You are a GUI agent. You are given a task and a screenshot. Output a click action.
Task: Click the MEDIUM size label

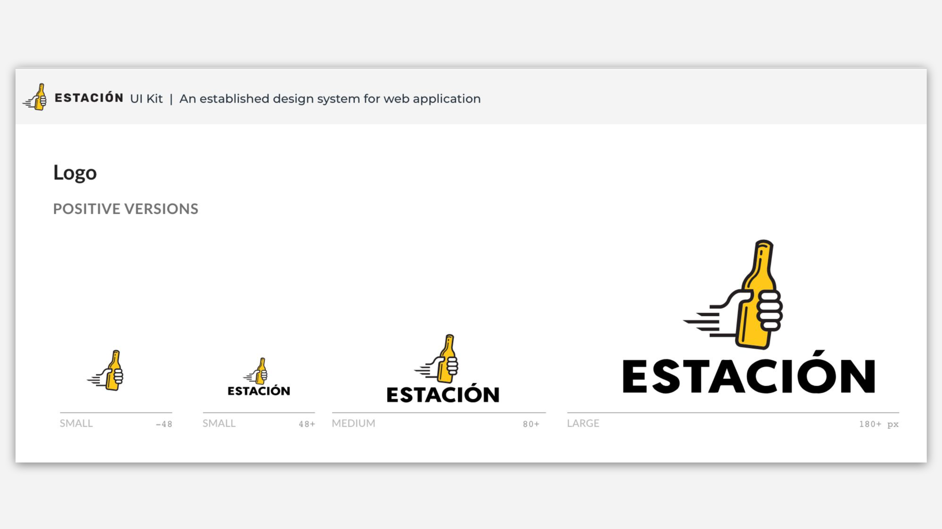(x=353, y=423)
